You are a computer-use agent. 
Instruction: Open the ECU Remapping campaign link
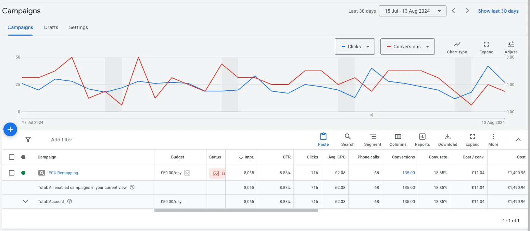(x=63, y=173)
